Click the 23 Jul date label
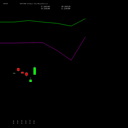 click(26, 122)
